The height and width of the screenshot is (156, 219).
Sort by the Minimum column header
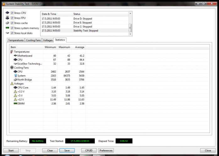tap(50, 47)
